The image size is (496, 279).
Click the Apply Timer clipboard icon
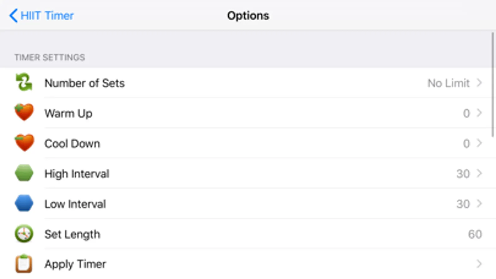(x=24, y=264)
